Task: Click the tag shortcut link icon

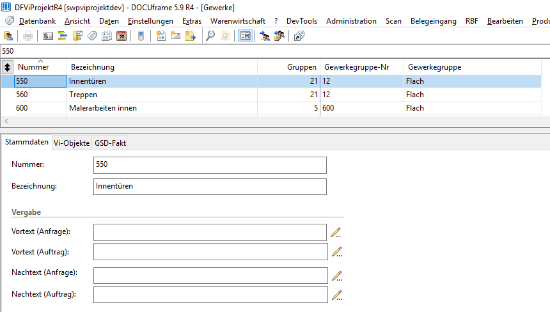Action: pyautogui.click(x=299, y=36)
